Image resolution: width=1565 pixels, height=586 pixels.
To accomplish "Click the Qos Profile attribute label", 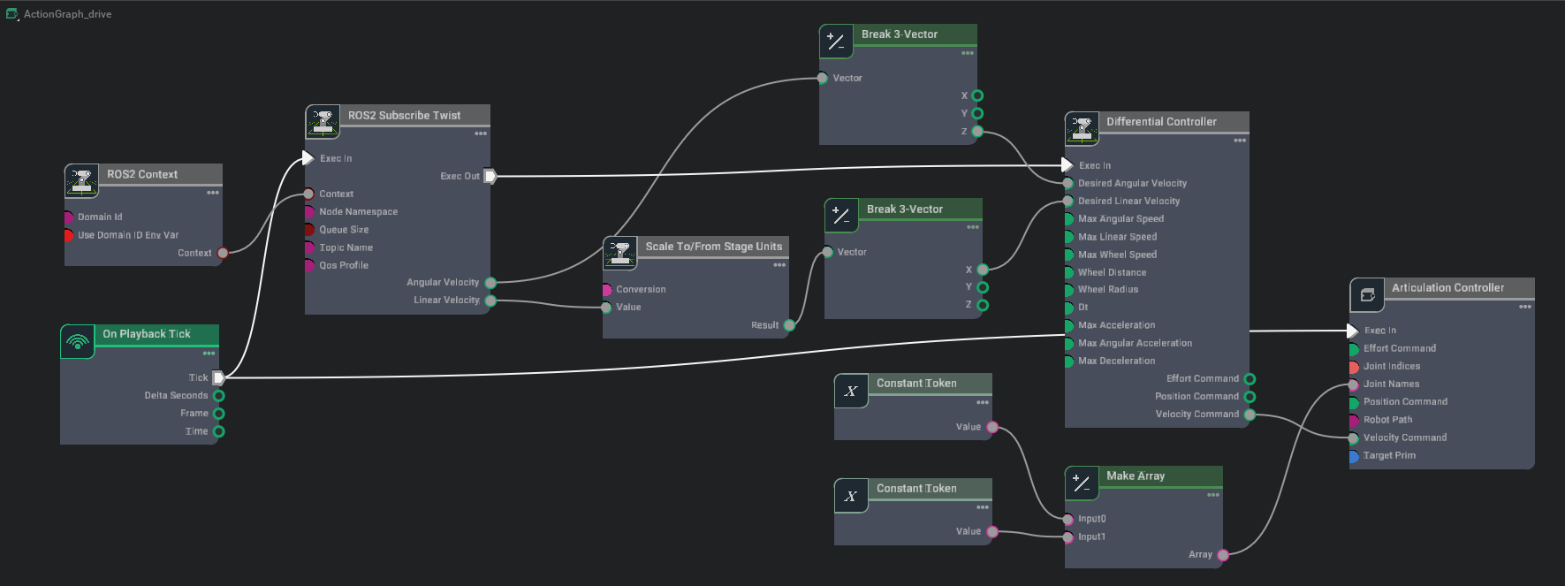I will click(x=344, y=265).
